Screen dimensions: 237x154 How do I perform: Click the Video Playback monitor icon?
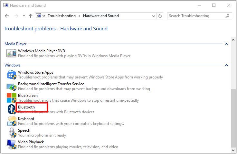[12, 144]
